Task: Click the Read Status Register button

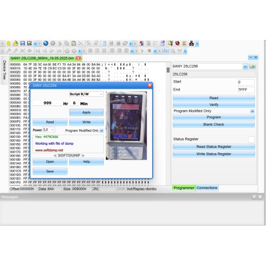Action: 214,147
